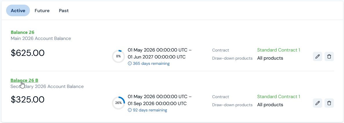Image resolution: width=344 pixels, height=123 pixels.
Task: Click the 92 days remaining text
Action: tap(150, 110)
